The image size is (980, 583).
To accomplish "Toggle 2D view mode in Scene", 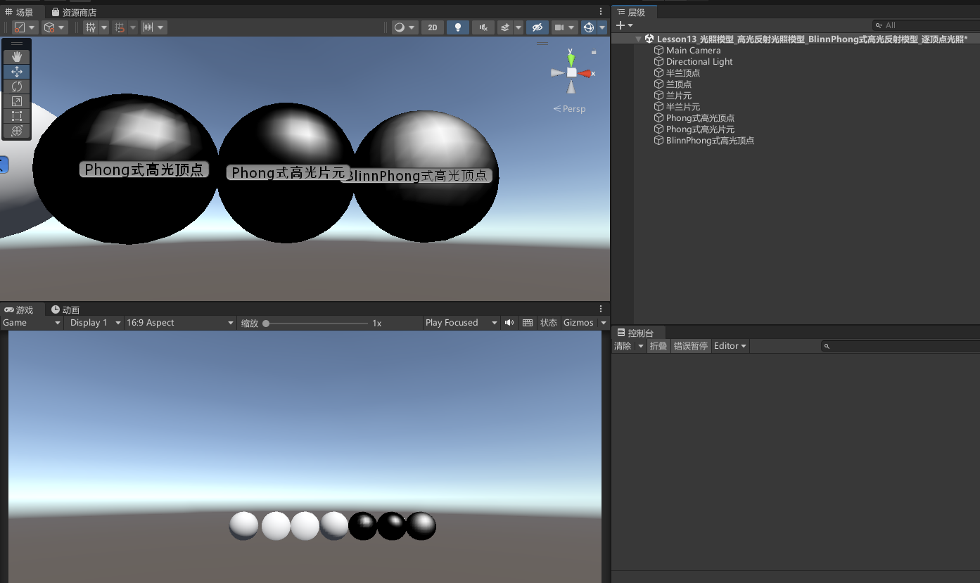I will (432, 27).
